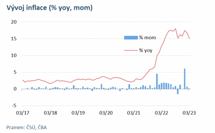Click the blue % mom legend swatch
The height and width of the screenshot is (133, 215).
pyautogui.click(x=131, y=38)
